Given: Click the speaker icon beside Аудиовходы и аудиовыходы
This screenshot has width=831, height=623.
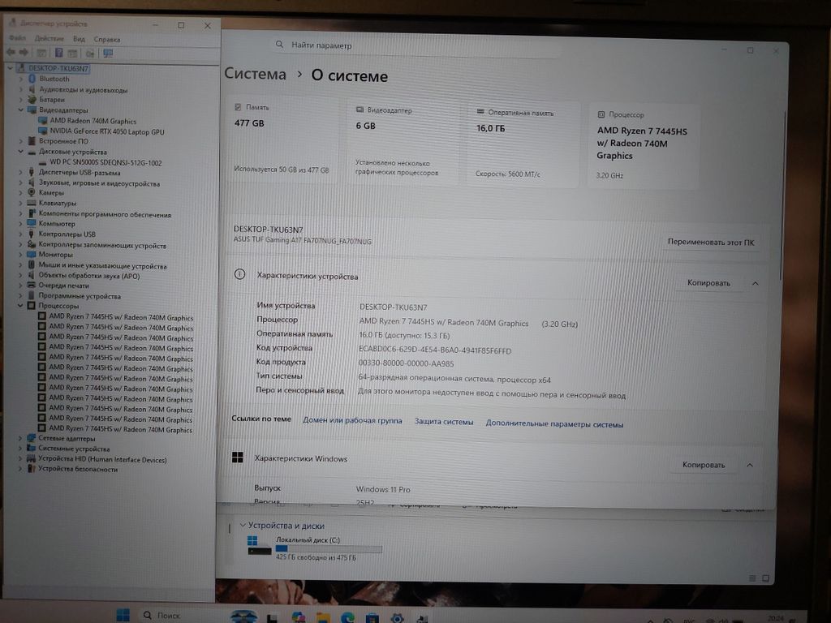Looking at the screenshot, I should [32, 89].
